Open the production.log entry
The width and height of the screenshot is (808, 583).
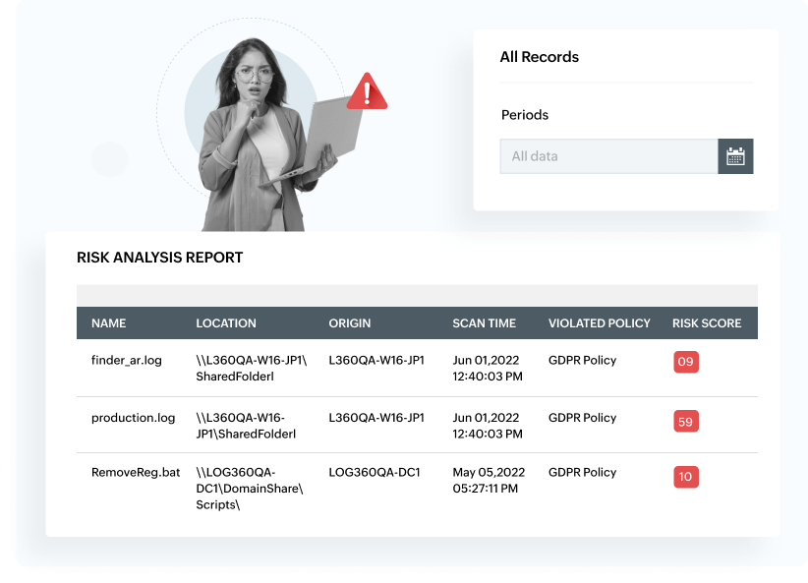[x=133, y=417]
